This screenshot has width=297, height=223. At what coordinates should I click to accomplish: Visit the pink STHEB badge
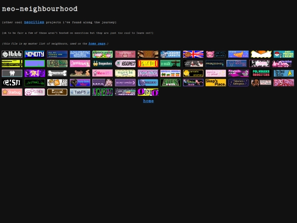35,92
